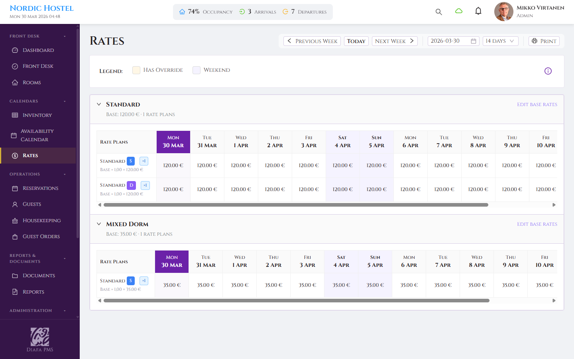Collapse the Standard room type section

[x=99, y=104]
